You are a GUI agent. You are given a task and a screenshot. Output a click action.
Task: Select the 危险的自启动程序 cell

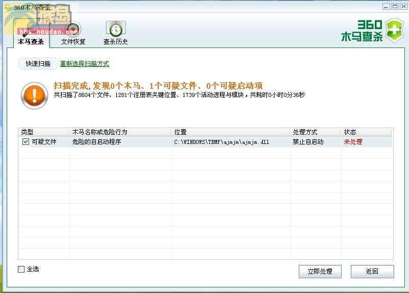[97, 142]
